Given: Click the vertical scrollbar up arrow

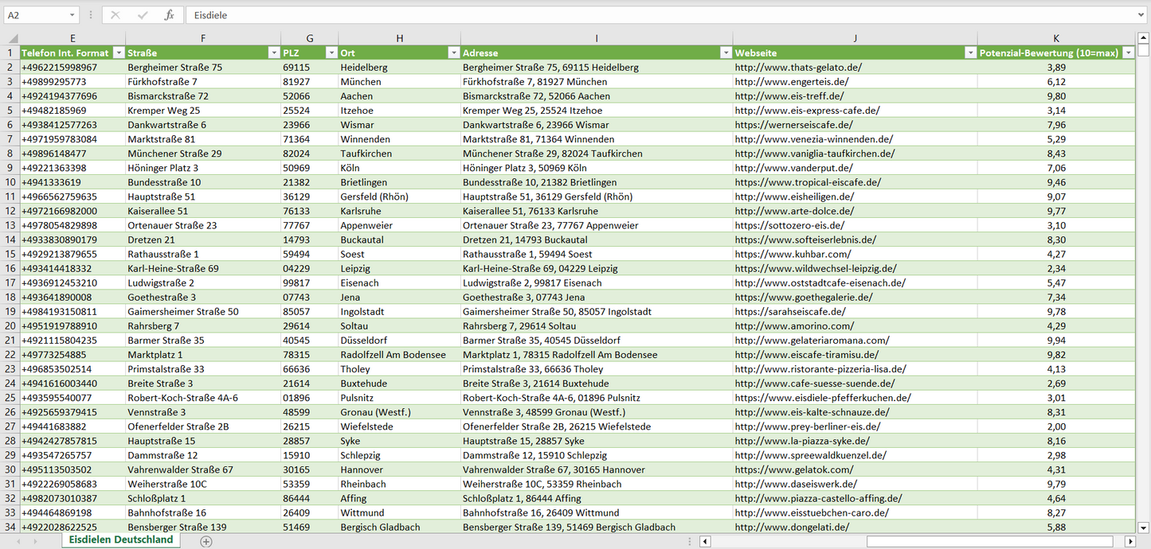Looking at the screenshot, I should pyautogui.click(x=1144, y=37).
